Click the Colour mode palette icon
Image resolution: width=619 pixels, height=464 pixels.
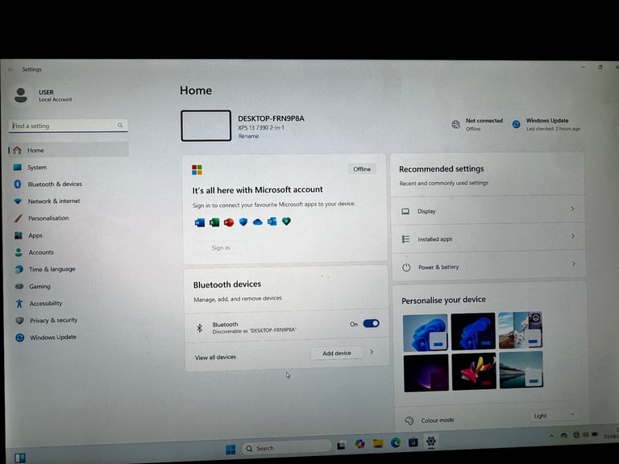(x=409, y=421)
